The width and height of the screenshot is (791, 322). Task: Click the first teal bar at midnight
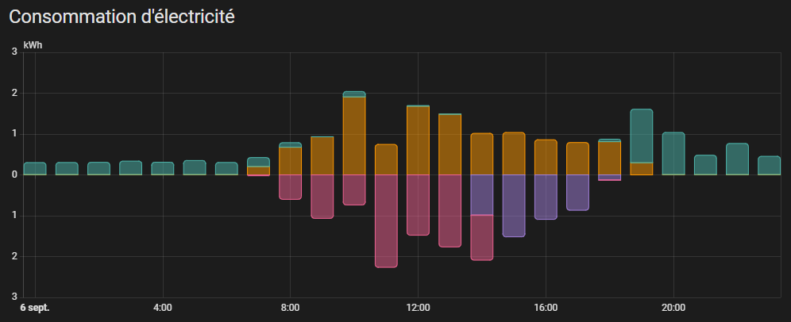pos(35,168)
